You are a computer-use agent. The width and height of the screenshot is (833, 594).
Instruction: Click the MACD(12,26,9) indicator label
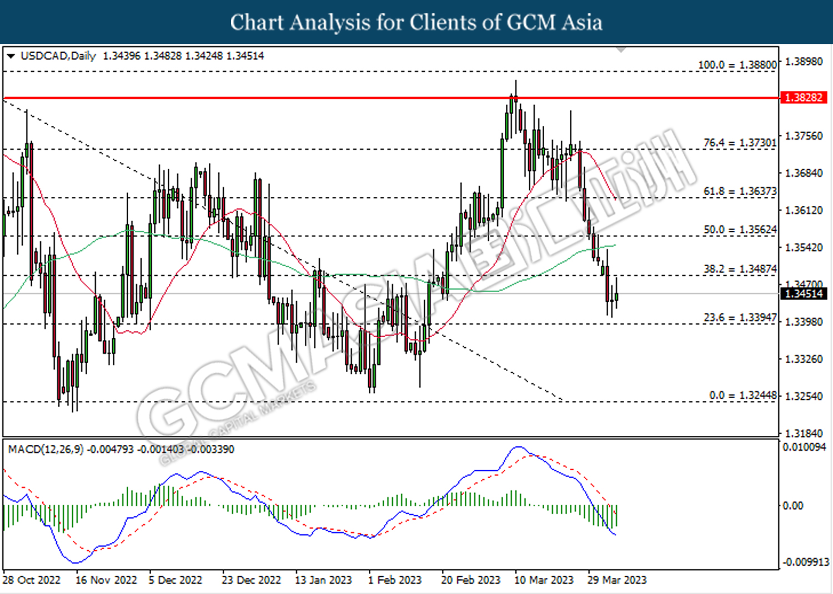point(46,449)
